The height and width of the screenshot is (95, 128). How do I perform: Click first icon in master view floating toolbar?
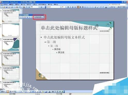point(20,17)
